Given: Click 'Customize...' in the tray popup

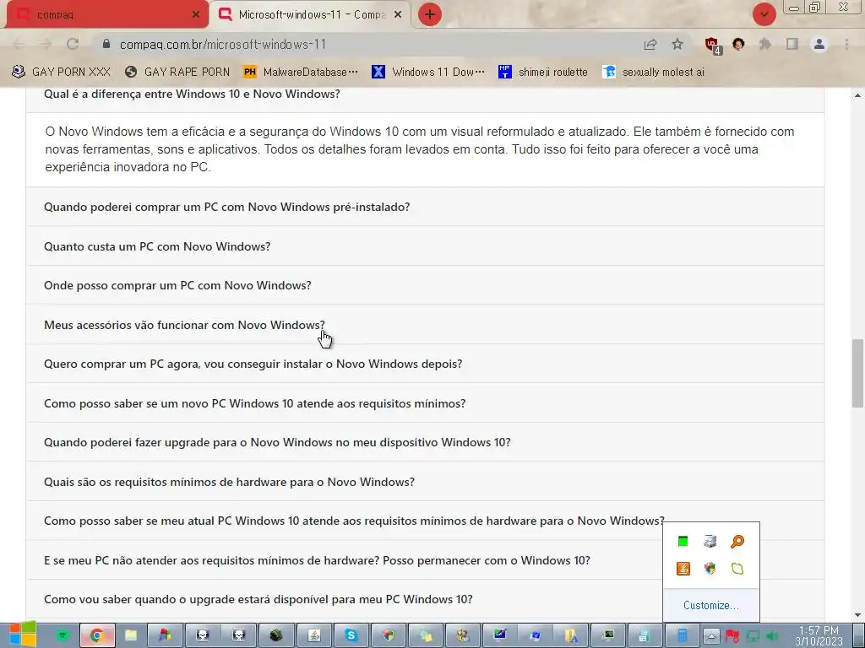Looking at the screenshot, I should [710, 605].
